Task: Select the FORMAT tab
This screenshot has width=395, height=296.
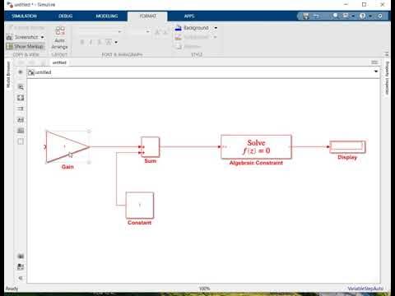Action: click(147, 16)
